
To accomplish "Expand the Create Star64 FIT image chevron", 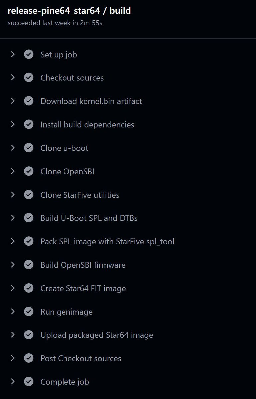I will 13,288.
